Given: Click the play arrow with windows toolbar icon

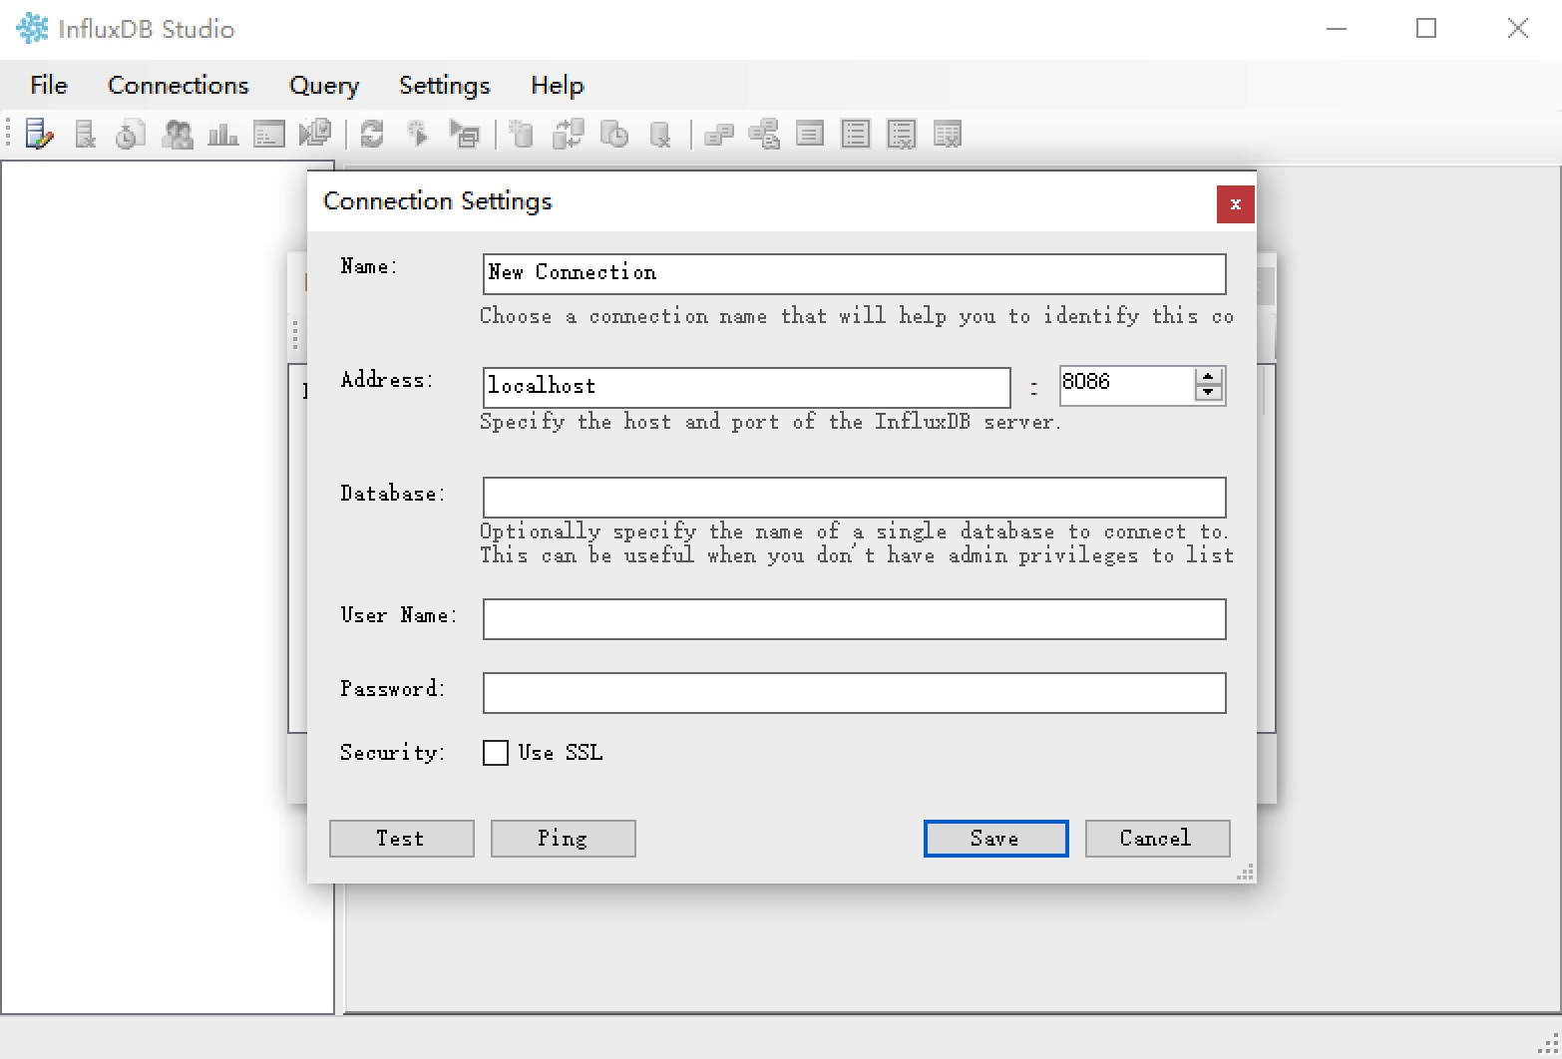Looking at the screenshot, I should pos(464,134).
